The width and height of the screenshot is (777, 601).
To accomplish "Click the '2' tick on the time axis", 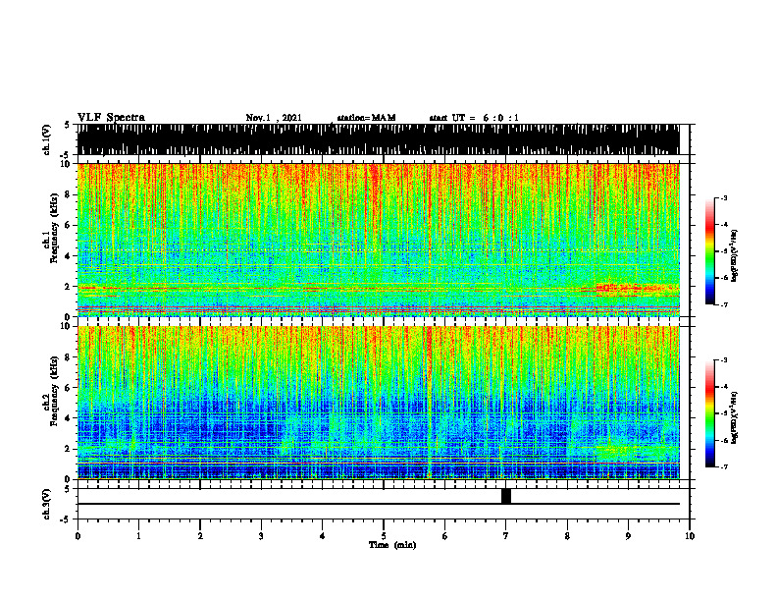I will tap(200, 536).
